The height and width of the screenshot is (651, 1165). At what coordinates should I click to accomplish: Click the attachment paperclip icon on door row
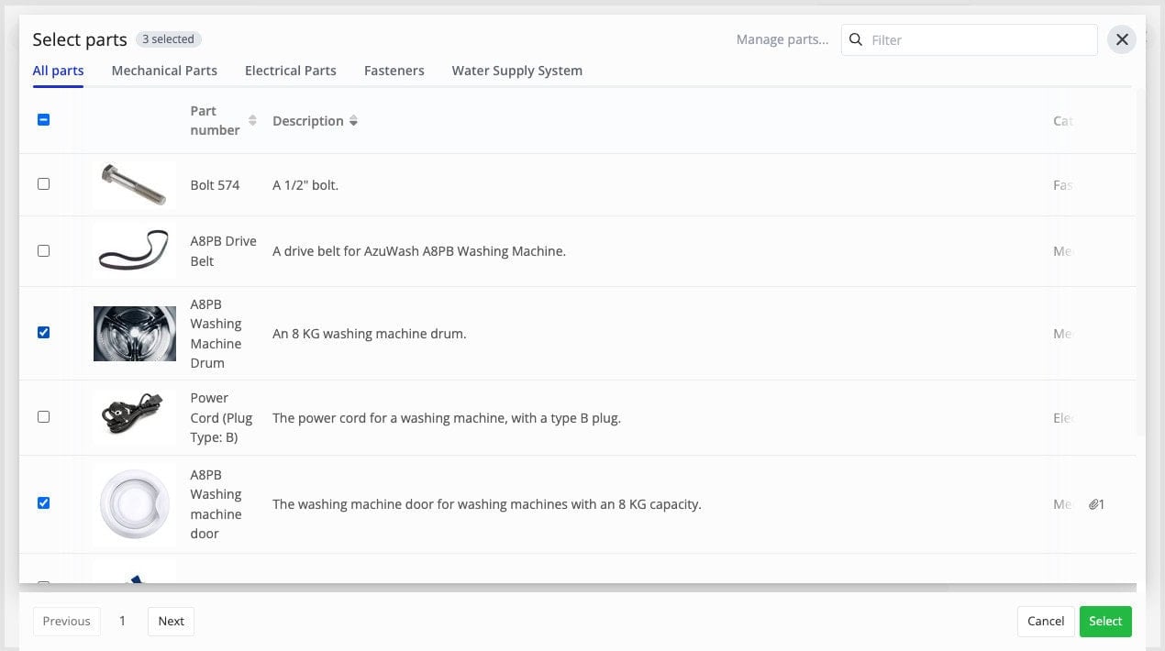1094,504
